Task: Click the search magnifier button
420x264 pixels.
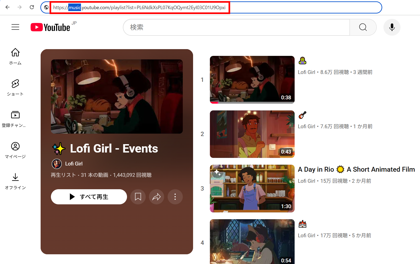Action: point(363,27)
